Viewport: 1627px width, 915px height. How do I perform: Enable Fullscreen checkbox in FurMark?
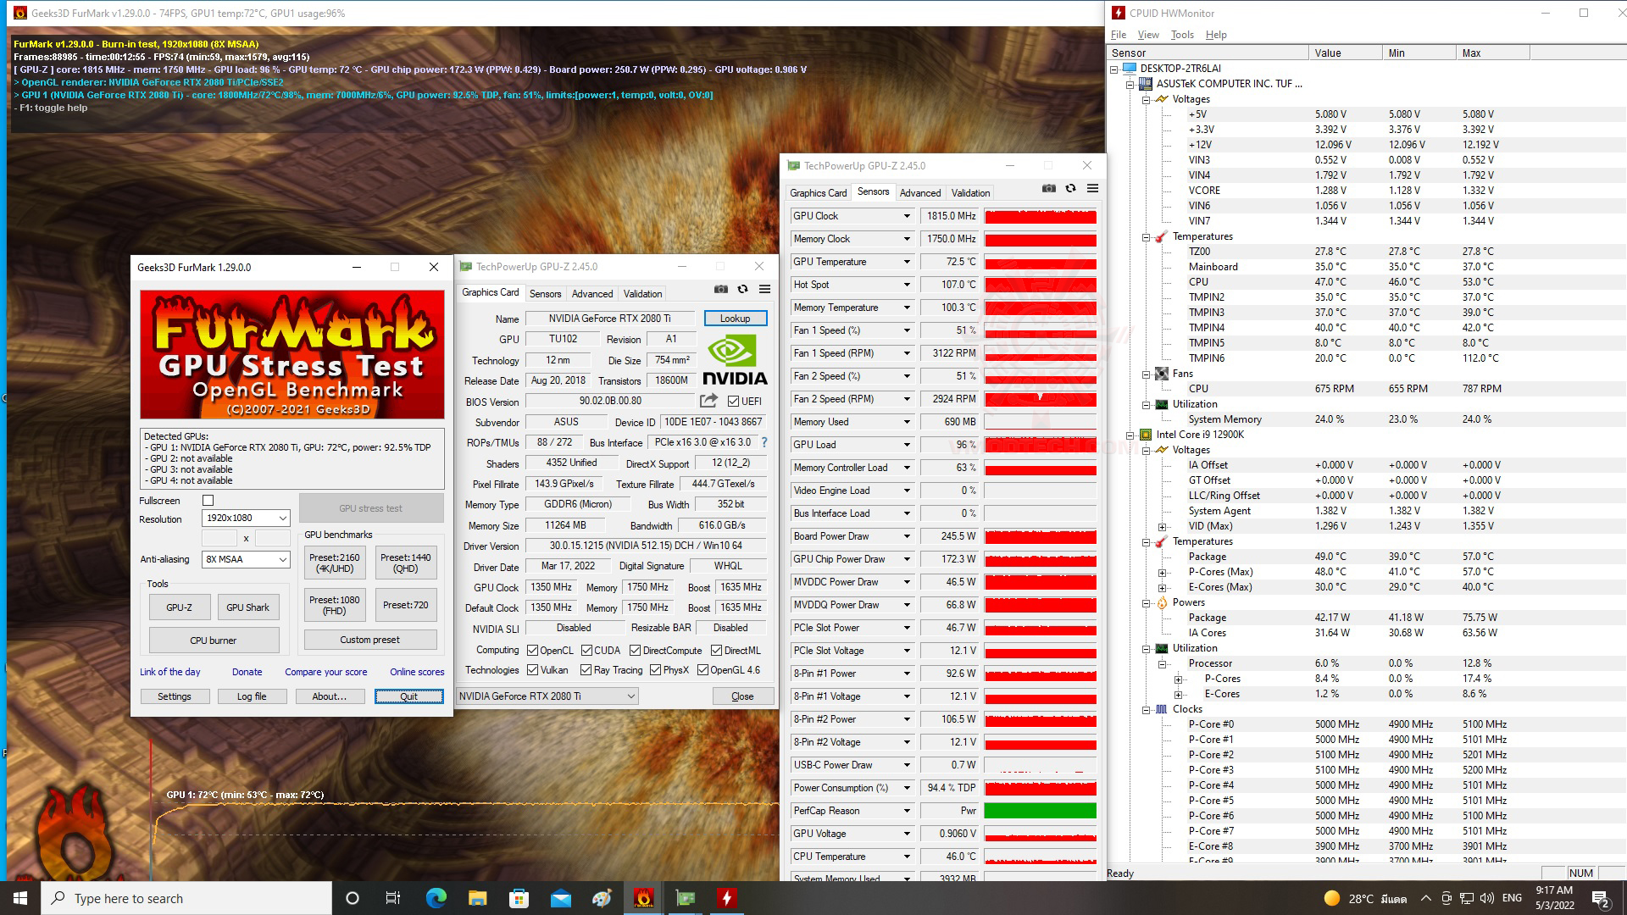point(208,501)
